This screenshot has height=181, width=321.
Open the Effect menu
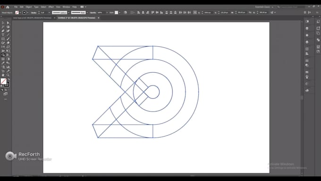point(51,7)
